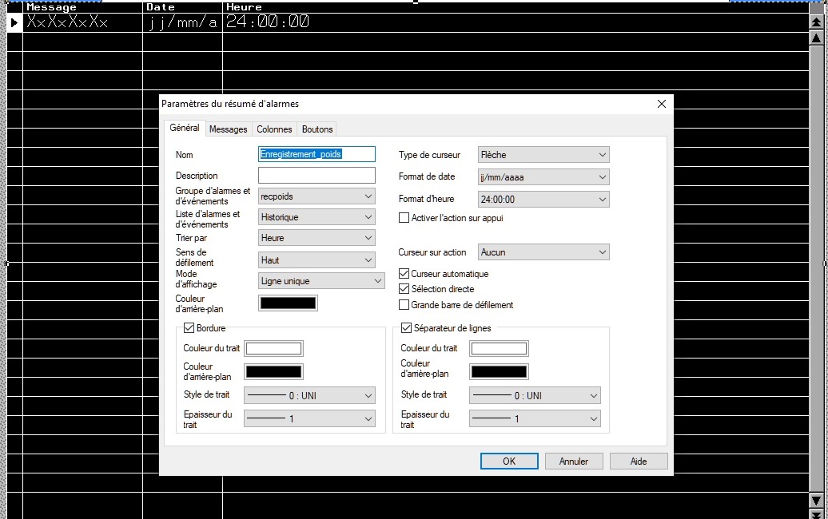Click the row pointer arrow beside XxXxXxXx
828x519 pixels.
(14, 22)
